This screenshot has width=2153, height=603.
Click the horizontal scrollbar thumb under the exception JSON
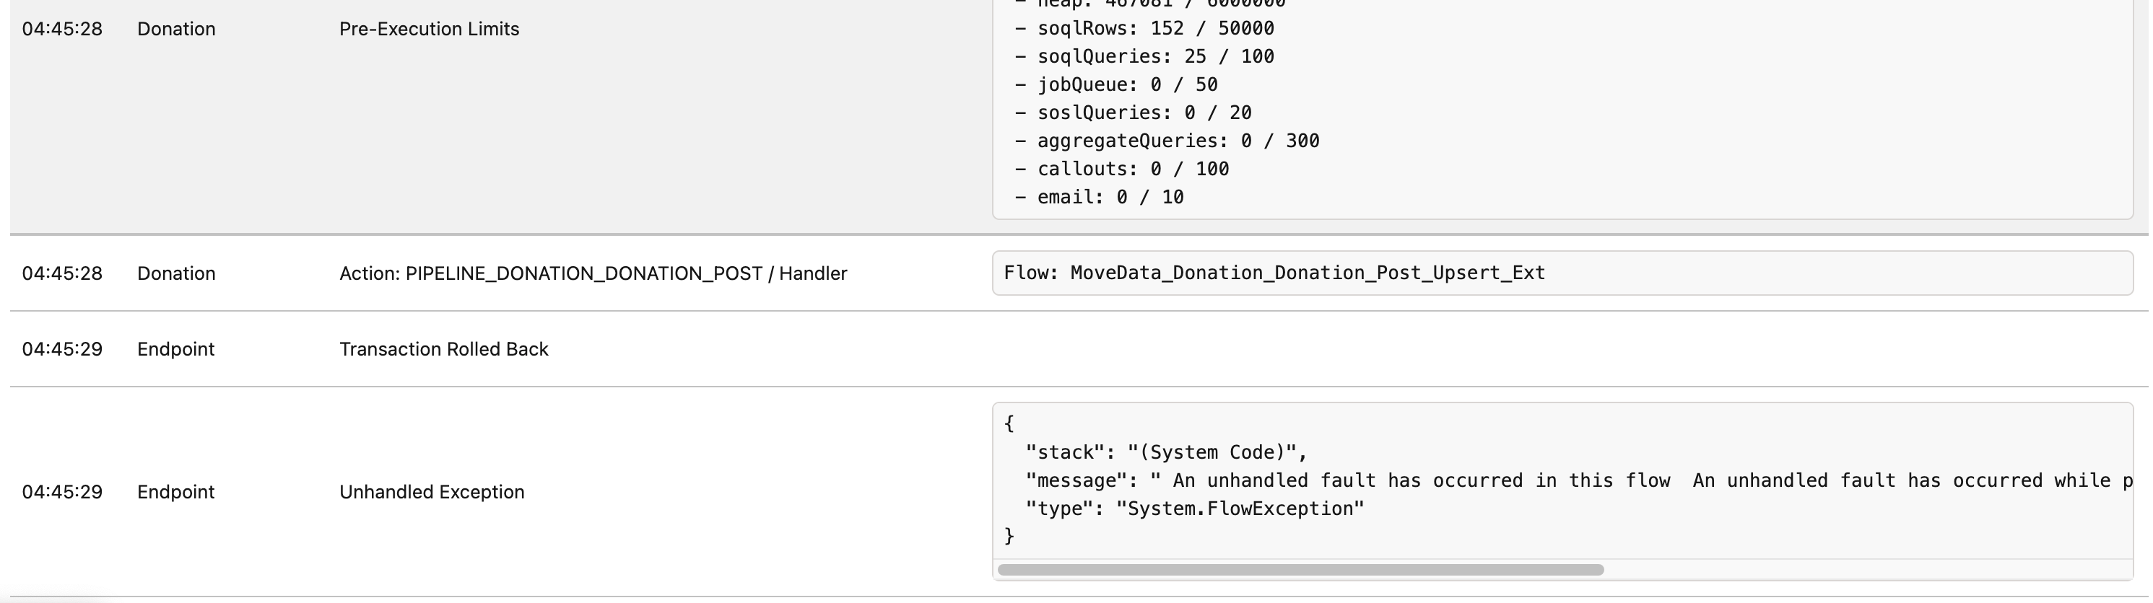1300,570
